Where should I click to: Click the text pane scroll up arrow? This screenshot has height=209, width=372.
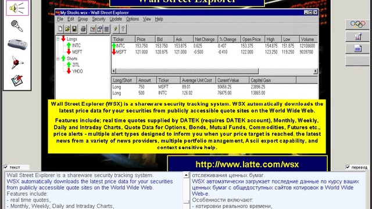186,175
